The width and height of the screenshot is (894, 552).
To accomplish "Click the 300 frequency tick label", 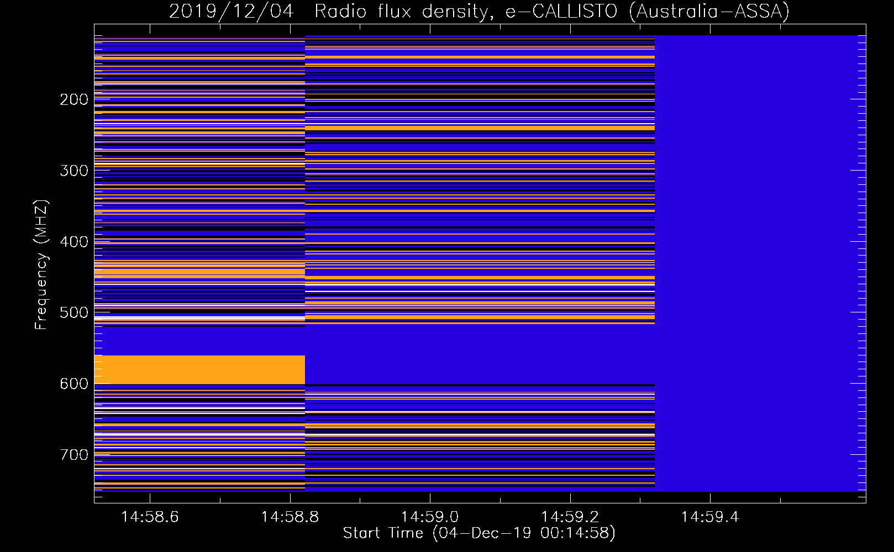I will [x=74, y=171].
